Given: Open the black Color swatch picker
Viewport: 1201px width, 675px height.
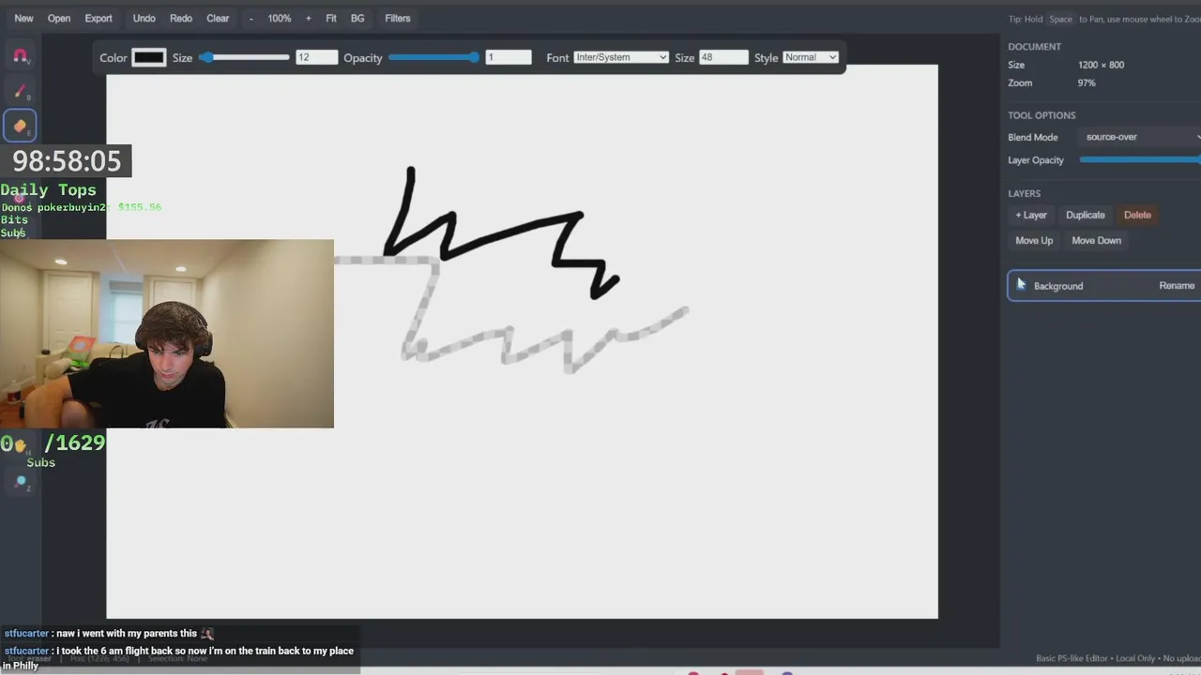Looking at the screenshot, I should pos(148,57).
